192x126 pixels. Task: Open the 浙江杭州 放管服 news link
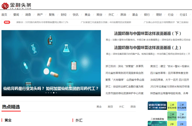pyautogui.click(x=124, y=66)
